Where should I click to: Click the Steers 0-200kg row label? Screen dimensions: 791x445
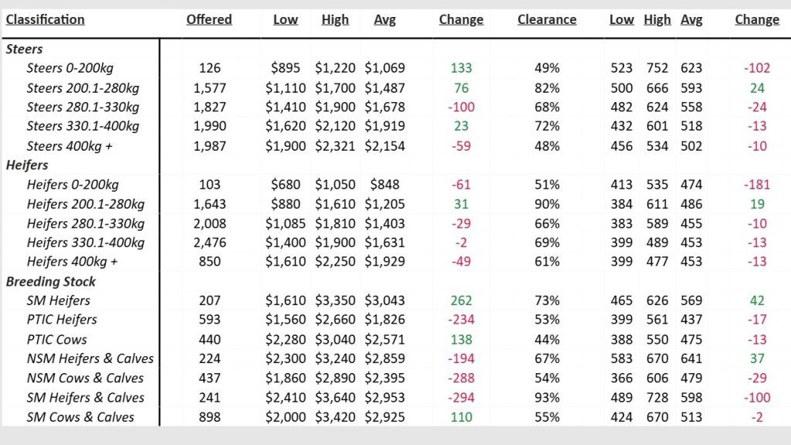pos(71,68)
